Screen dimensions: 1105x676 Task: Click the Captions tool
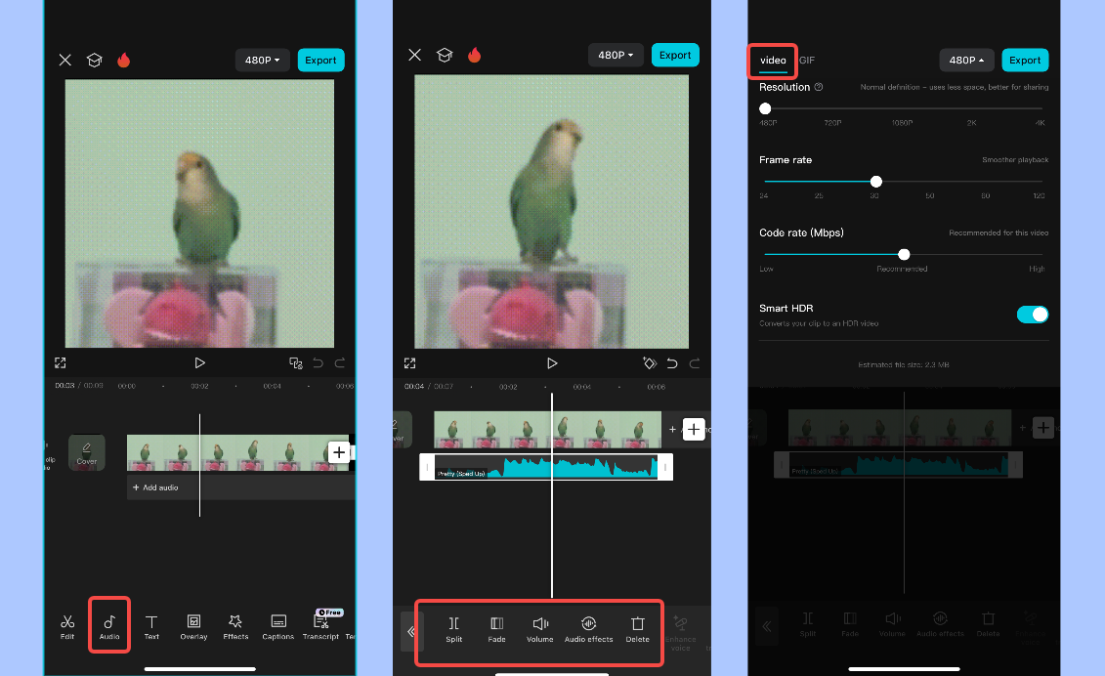(x=277, y=626)
